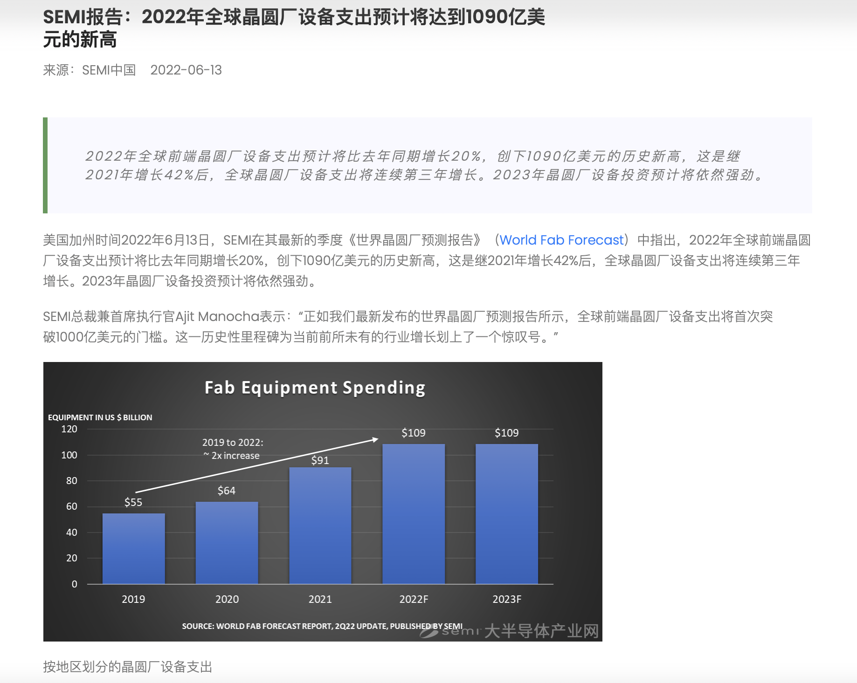Screen dimensions: 857x683
Task: Click the 2020 bar labeled $64
Action: (227, 543)
